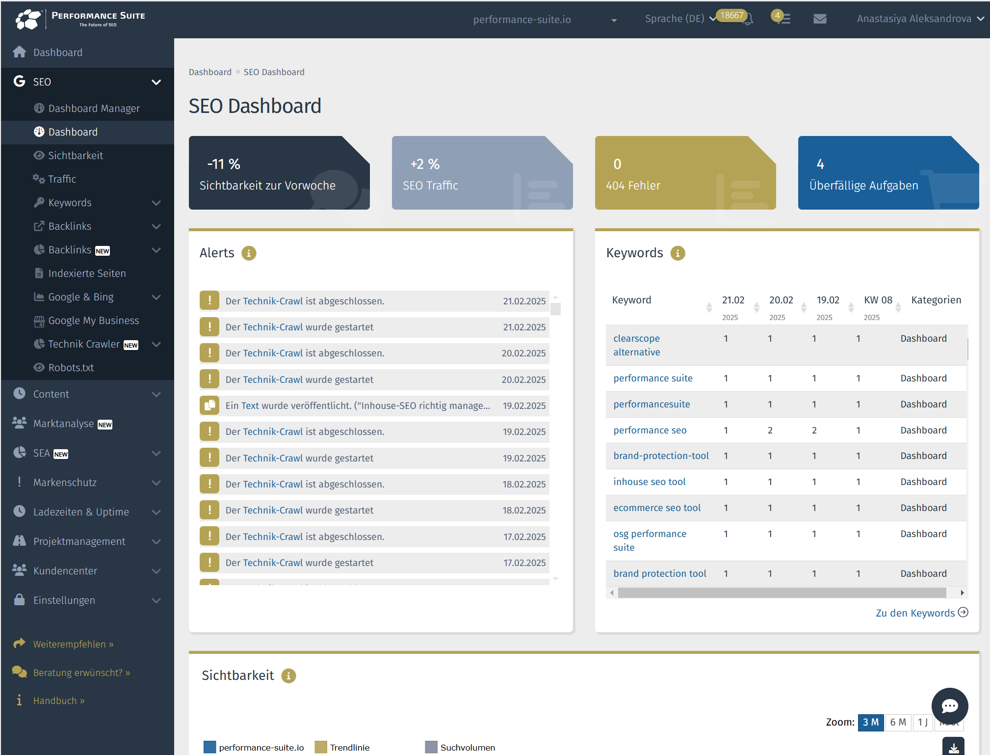The height and width of the screenshot is (755, 990).
Task: Open the performance-suite.io project dropdown
Action: coord(545,20)
